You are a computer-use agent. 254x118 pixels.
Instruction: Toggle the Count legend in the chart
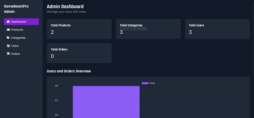pyautogui.click(x=148, y=83)
